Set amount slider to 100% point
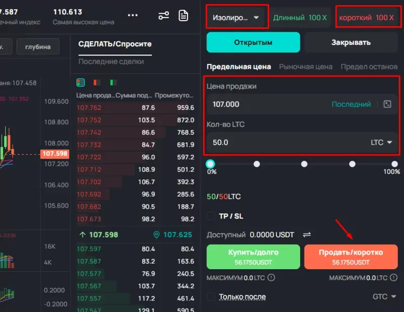The image size is (404, 312). tap(394, 164)
